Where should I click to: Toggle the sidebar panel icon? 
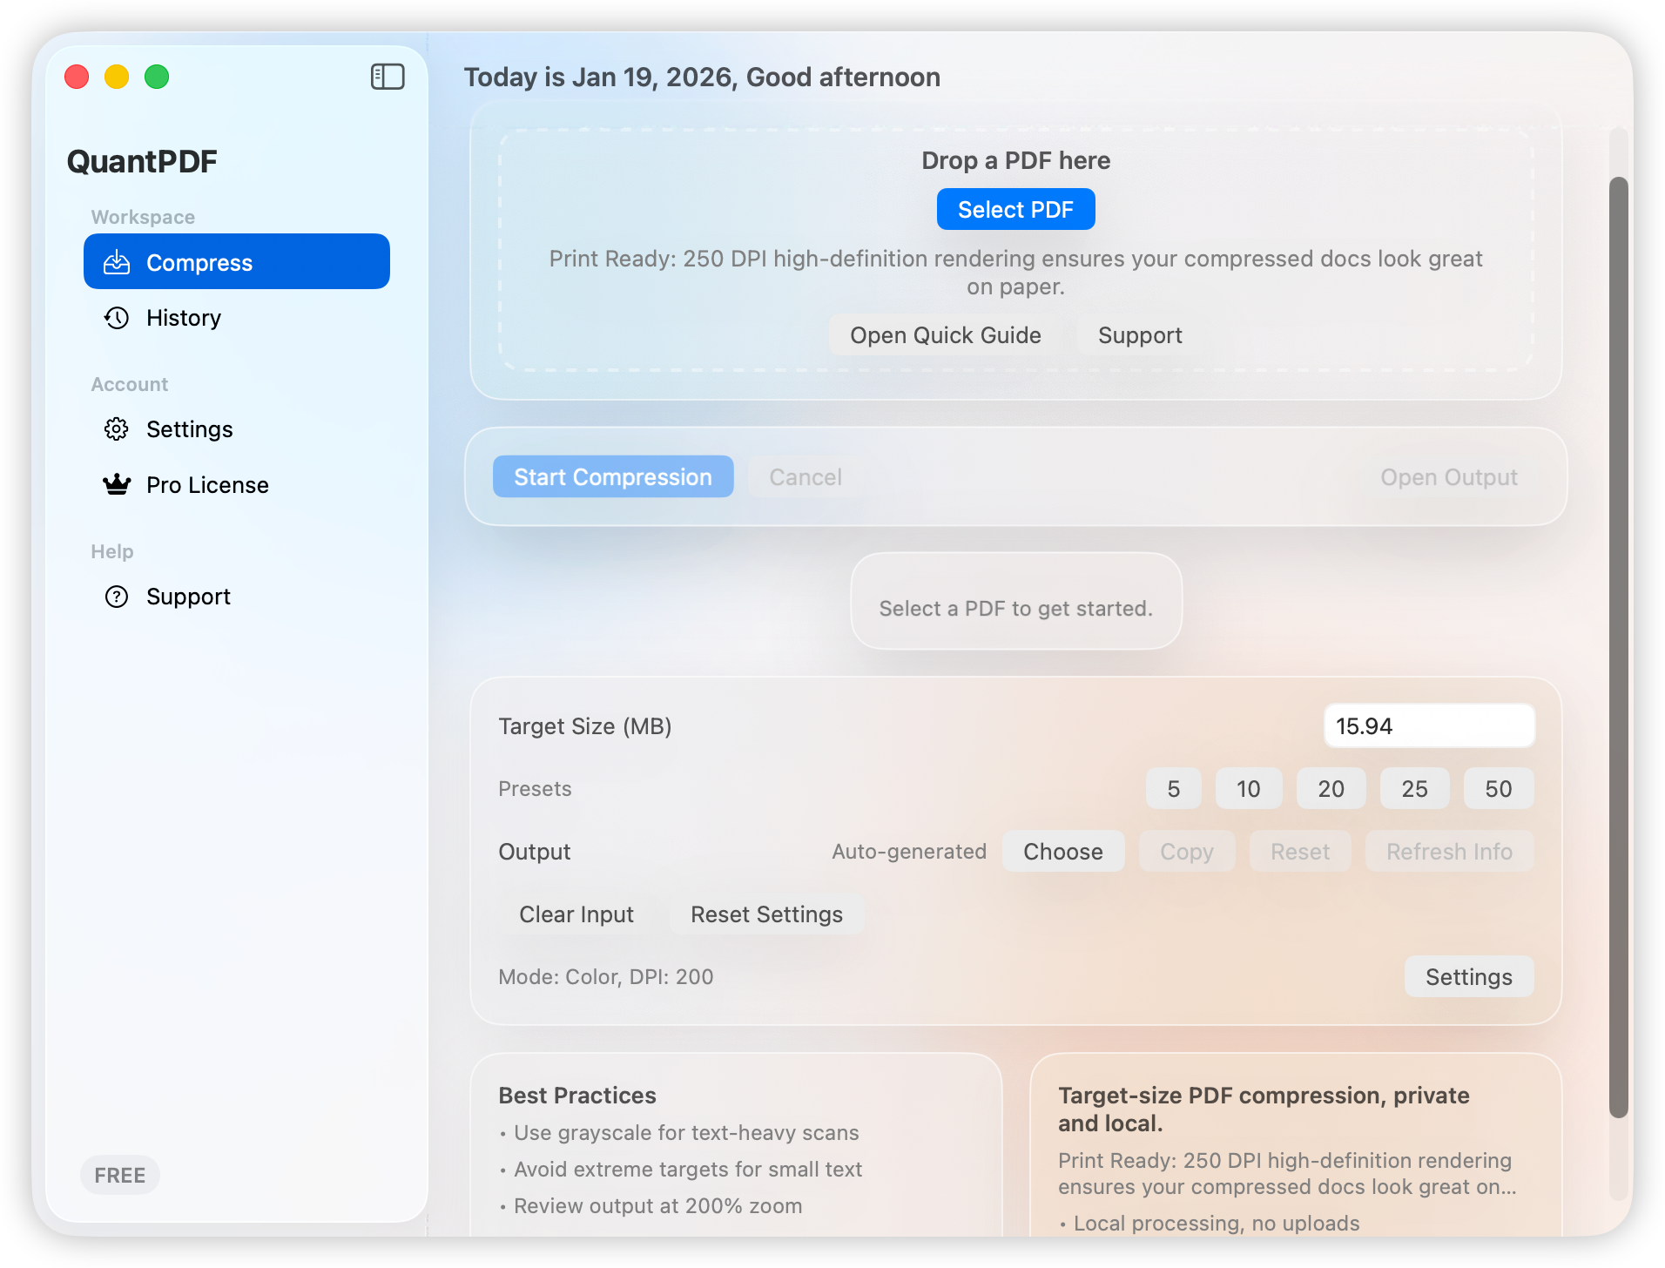click(388, 77)
